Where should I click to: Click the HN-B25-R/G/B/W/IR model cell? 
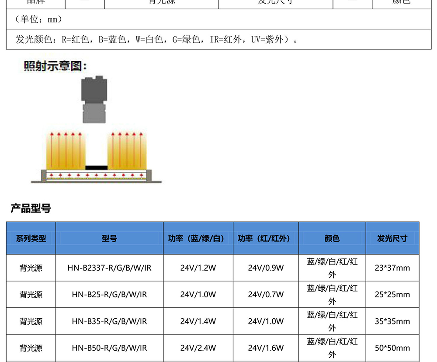109,295
